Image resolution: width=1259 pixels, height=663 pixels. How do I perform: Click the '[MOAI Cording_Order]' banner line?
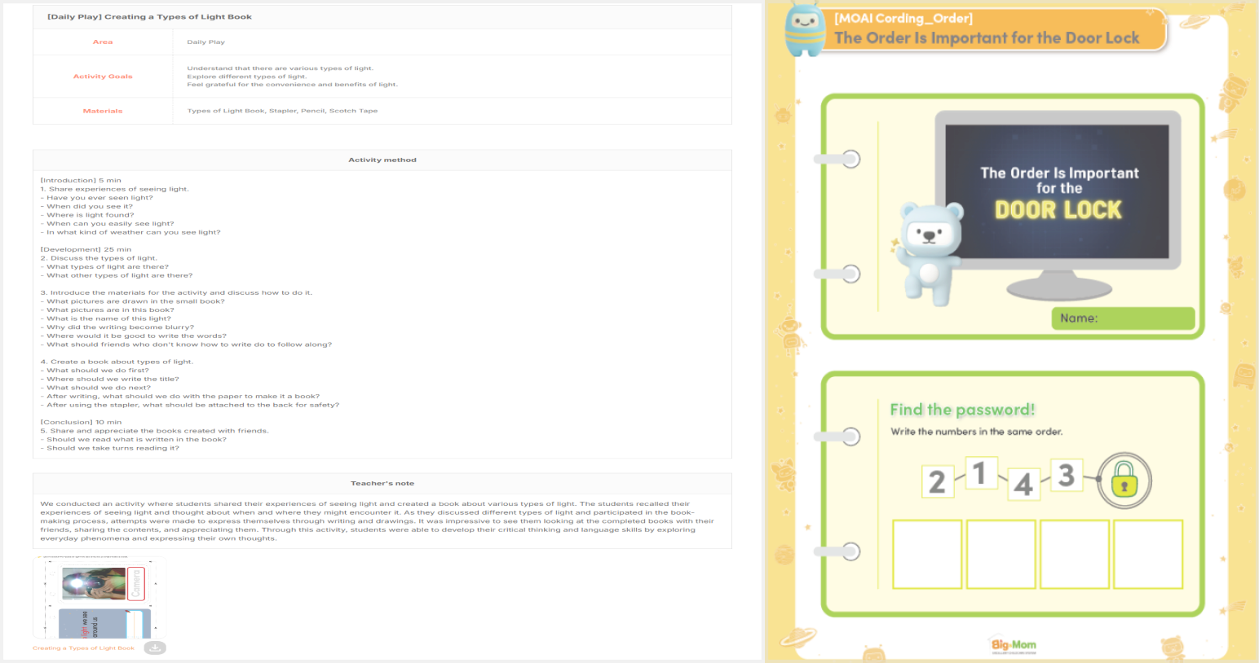[x=903, y=18]
